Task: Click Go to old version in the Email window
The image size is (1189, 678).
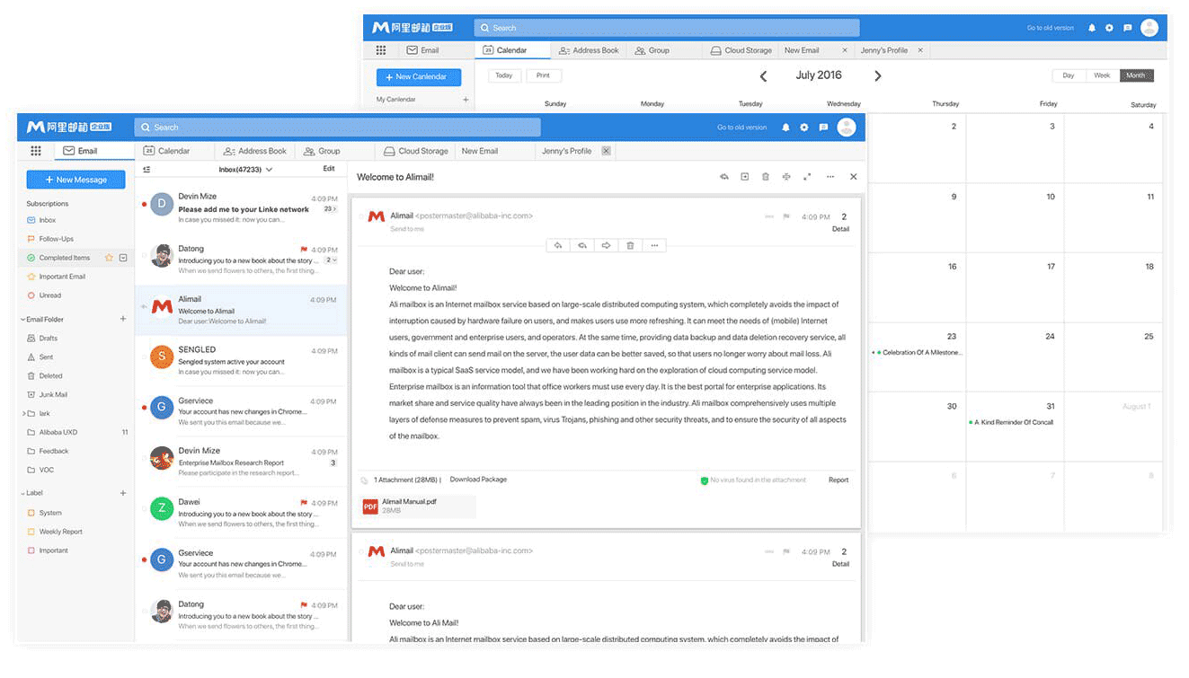Action: (742, 128)
